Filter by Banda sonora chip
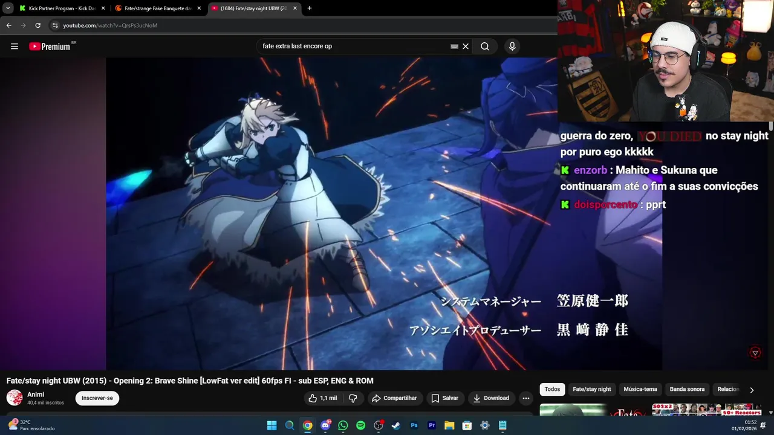 click(x=687, y=390)
